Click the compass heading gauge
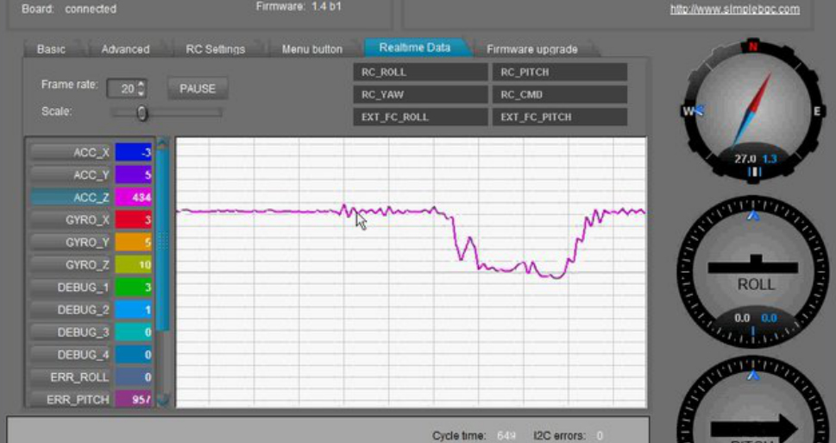Screen dimensions: 836x443 click(754, 111)
